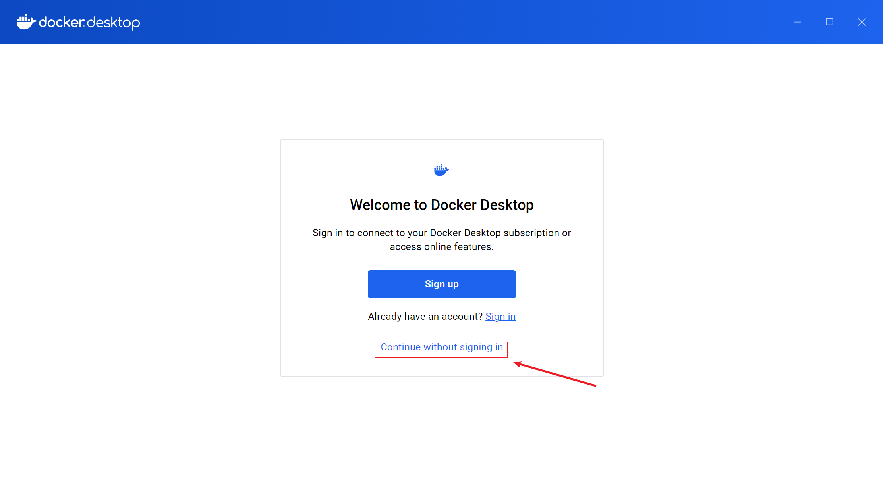Choose Continue without signing in
Screen dimensions: 883x500
tap(442, 347)
